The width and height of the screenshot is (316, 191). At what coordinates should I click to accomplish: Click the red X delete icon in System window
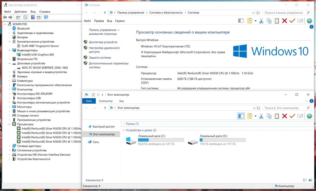pos(285,21)
